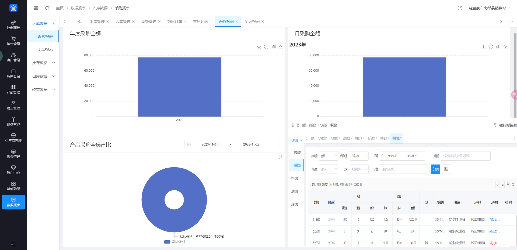
Task: Switch annual purchase chart to line view
Action: (281, 47)
